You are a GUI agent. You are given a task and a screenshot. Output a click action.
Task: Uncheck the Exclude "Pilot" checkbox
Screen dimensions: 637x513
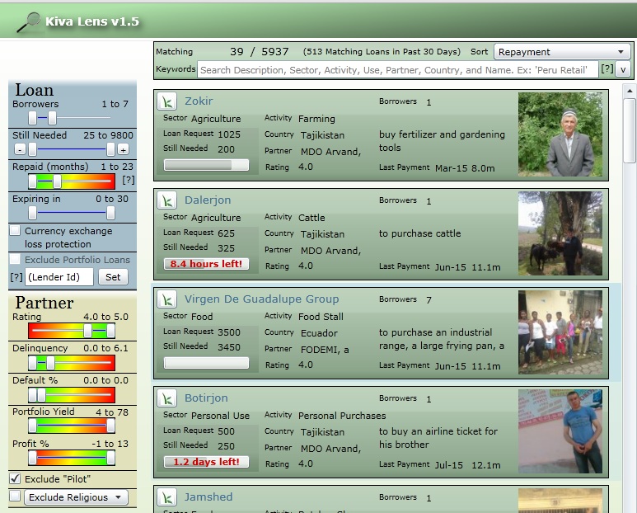[15, 478]
